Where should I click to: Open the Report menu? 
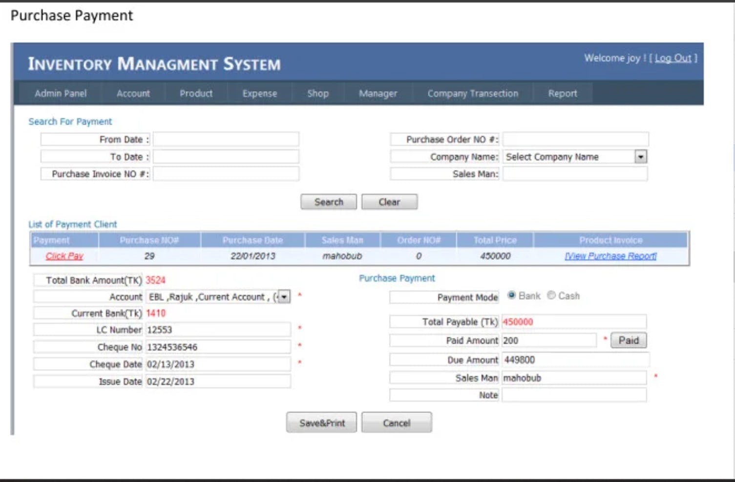[x=562, y=93]
